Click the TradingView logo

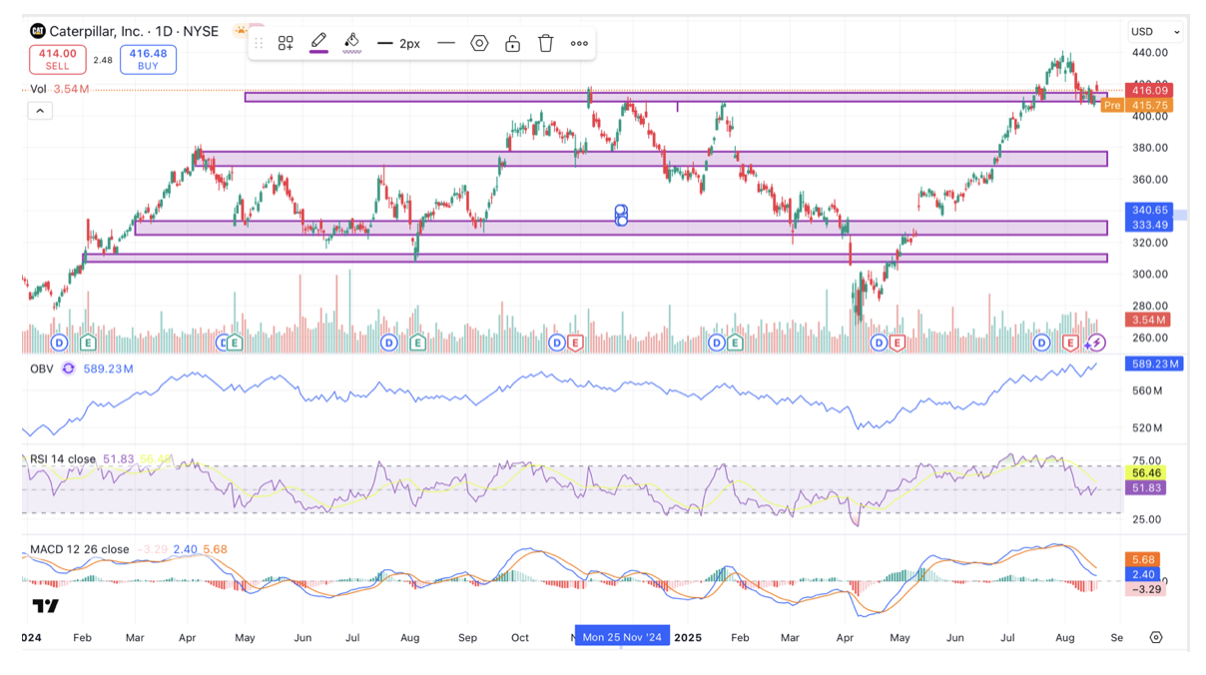(45, 606)
